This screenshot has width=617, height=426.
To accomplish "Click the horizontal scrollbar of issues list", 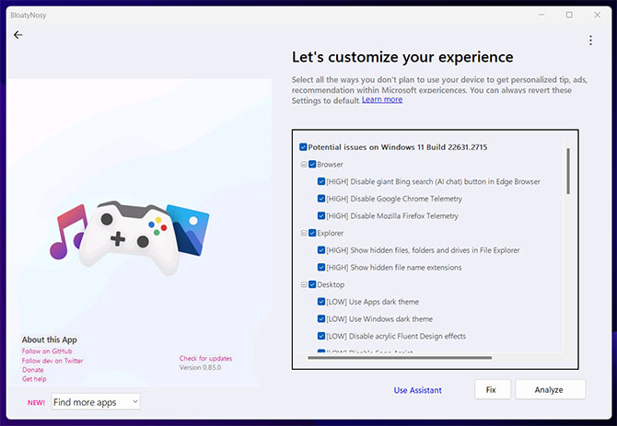I will pyautogui.click(x=400, y=358).
